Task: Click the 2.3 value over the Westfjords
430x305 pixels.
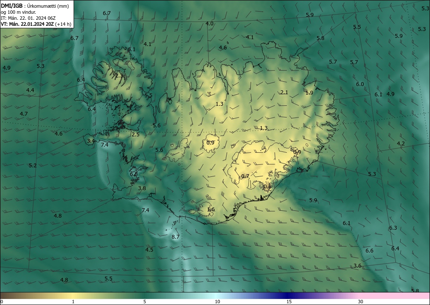Action: coord(119,76)
